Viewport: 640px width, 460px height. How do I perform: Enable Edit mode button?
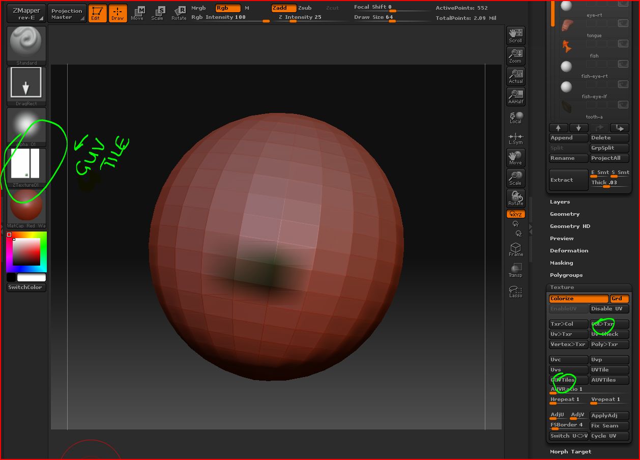[97, 13]
